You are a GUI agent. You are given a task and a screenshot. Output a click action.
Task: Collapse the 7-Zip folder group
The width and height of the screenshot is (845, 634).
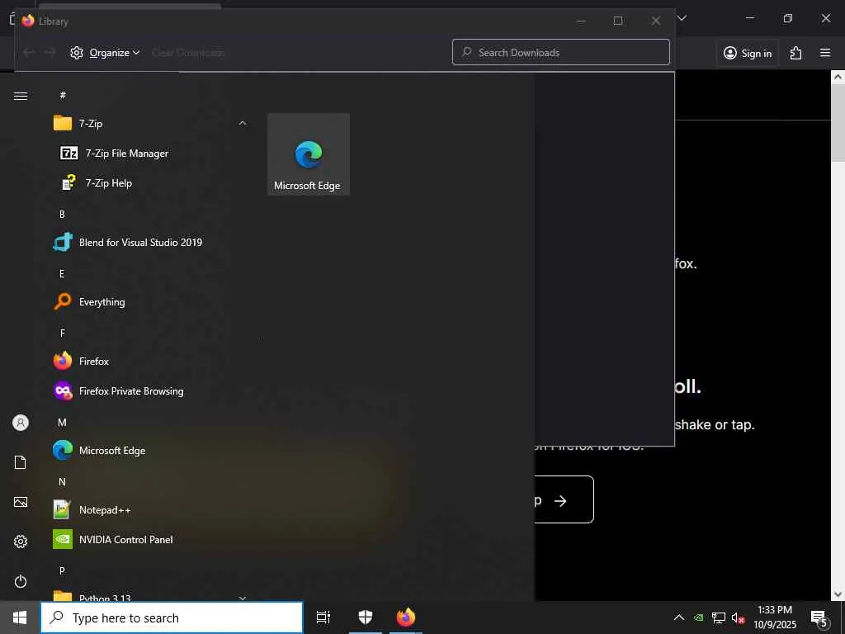point(242,124)
